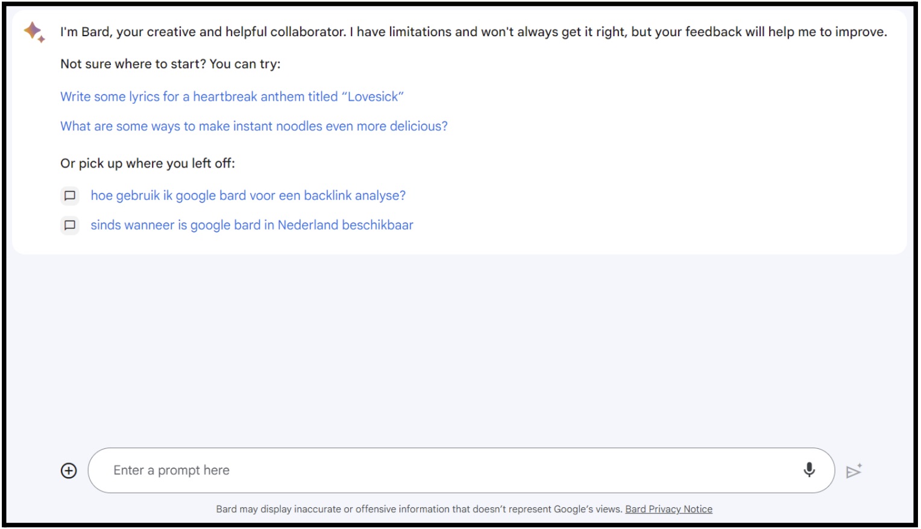Screen dimensions: 921x529
Task: Click the send prompt arrow icon
Action: 853,471
